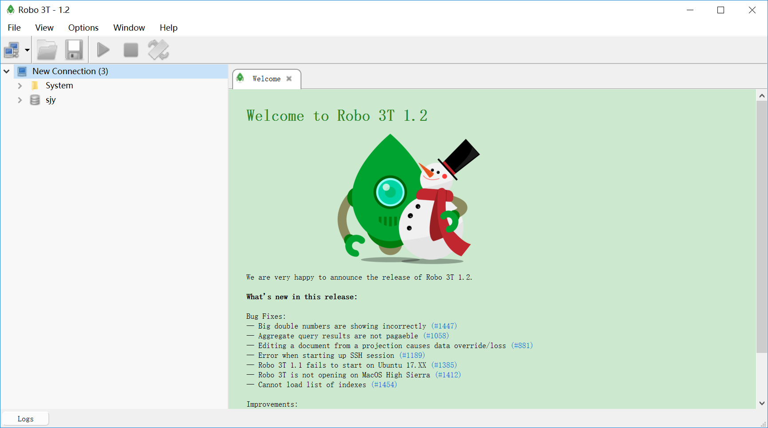This screenshot has width=768, height=428.
Task: Close the Welcome tab
Action: pos(289,79)
